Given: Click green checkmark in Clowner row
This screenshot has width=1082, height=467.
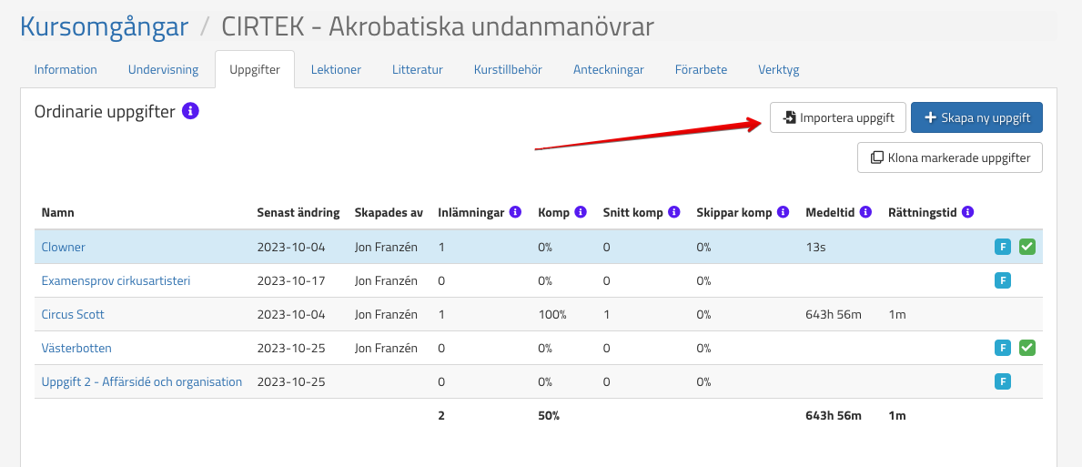Looking at the screenshot, I should [1027, 247].
